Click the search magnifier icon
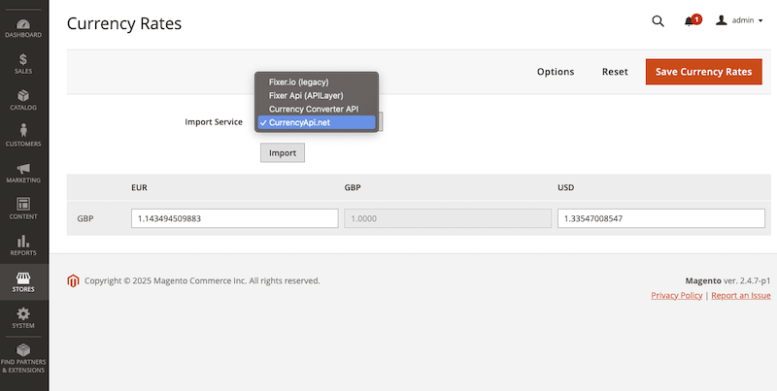 point(658,20)
